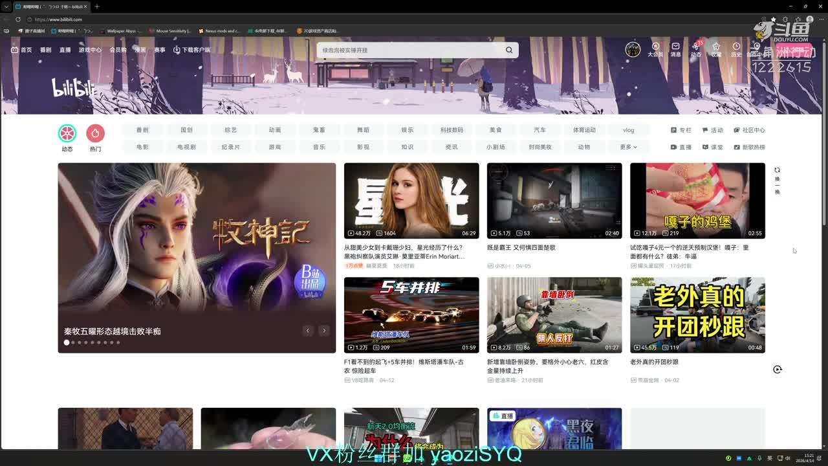
Task: Open the 纪录片 category link
Action: point(231,147)
